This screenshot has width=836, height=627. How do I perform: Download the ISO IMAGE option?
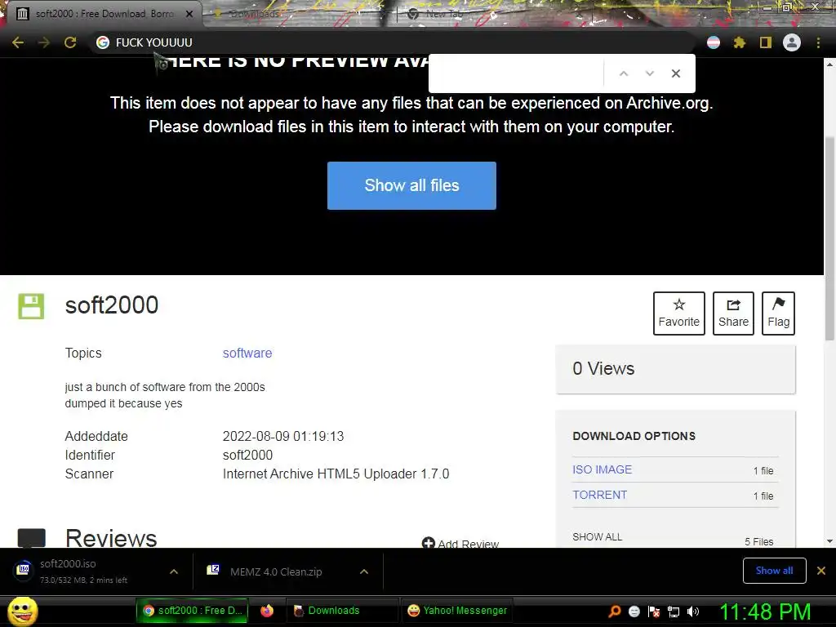click(x=602, y=469)
